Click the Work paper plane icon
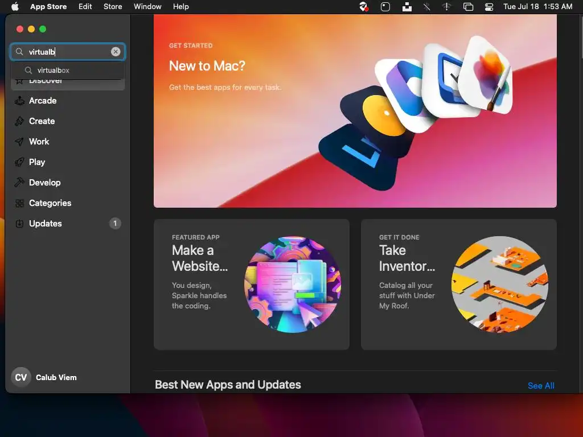This screenshot has width=583, height=437. pyautogui.click(x=19, y=142)
